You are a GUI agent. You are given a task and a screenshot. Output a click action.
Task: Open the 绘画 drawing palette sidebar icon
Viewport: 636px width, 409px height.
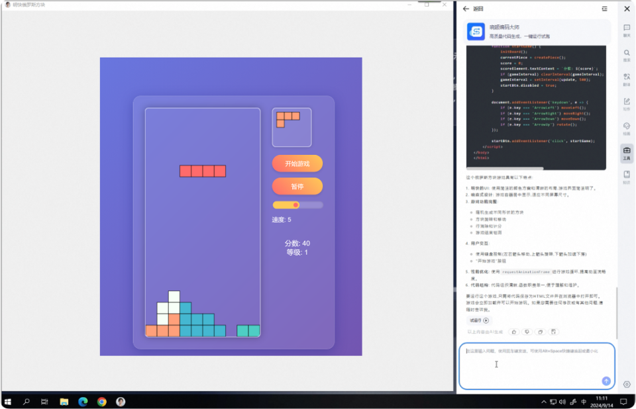pos(627,129)
